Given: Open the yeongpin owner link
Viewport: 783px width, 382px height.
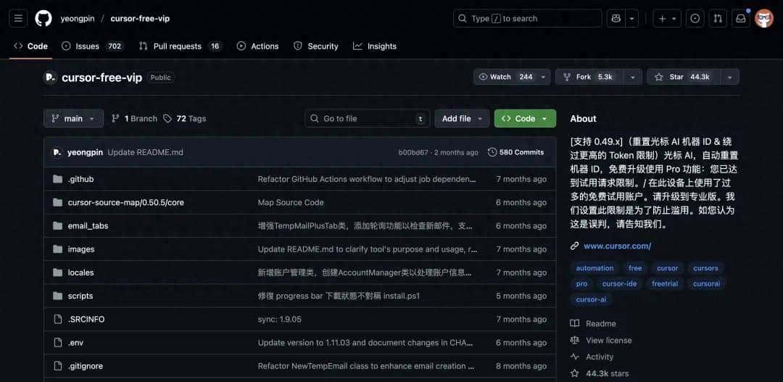Looking at the screenshot, I should 78,18.
